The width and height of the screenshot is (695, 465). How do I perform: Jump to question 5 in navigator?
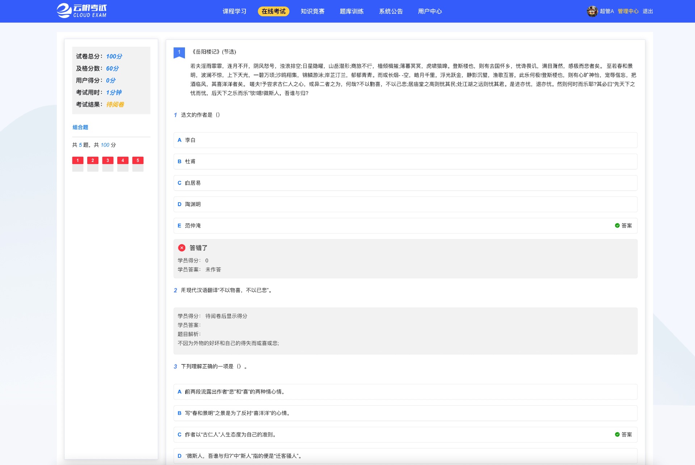point(138,164)
